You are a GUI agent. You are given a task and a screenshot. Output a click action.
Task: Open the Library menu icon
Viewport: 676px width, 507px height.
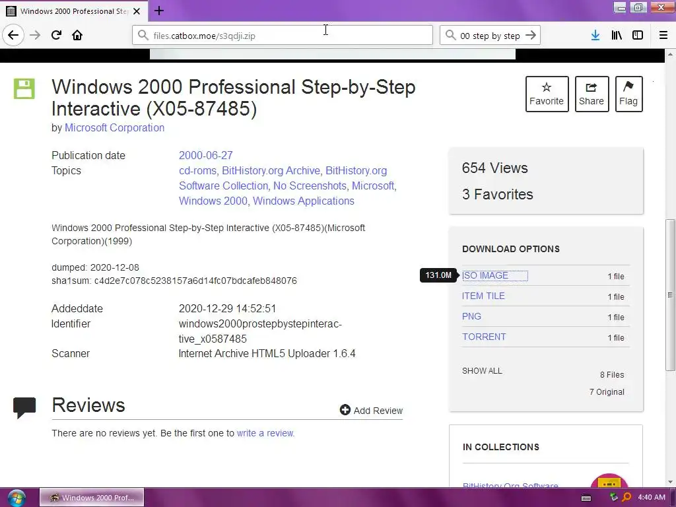click(x=617, y=36)
